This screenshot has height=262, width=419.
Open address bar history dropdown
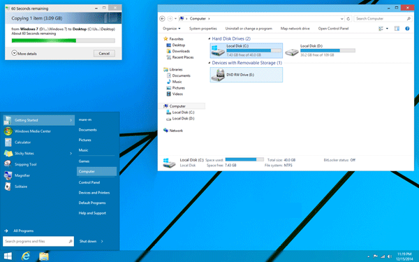coord(341,19)
